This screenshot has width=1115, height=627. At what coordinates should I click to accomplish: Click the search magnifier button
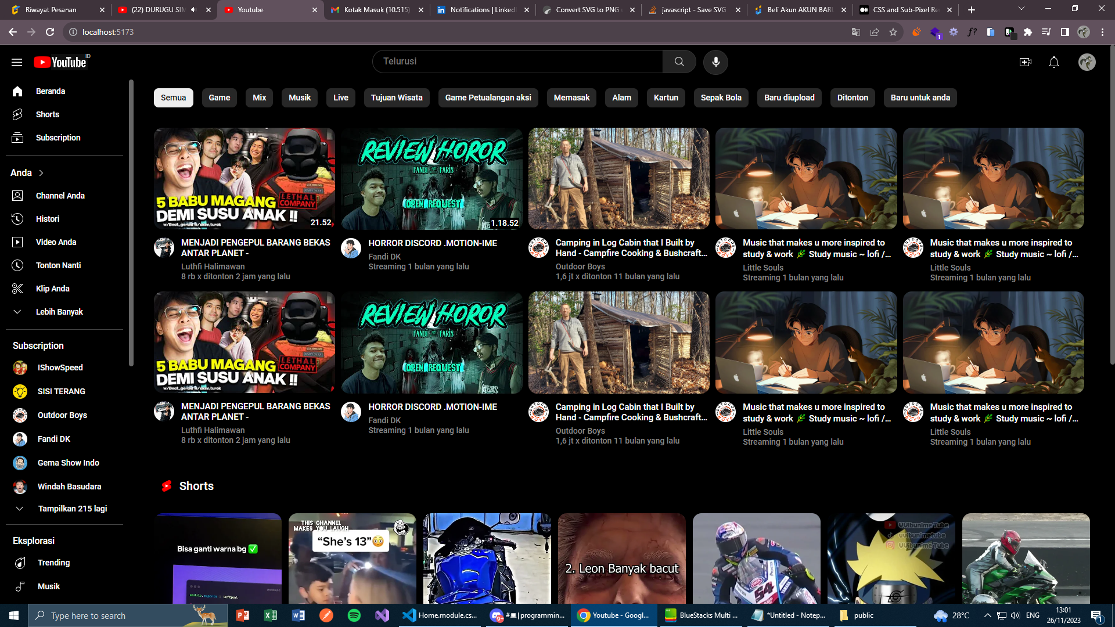tap(679, 62)
